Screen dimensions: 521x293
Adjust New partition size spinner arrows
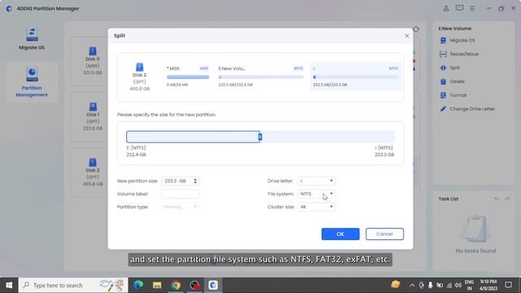pyautogui.click(x=195, y=181)
